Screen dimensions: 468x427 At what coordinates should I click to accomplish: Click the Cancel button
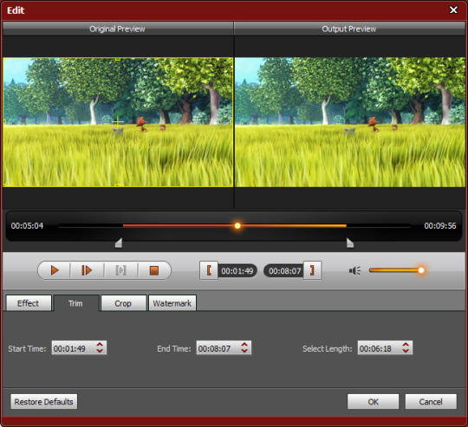coord(431,402)
